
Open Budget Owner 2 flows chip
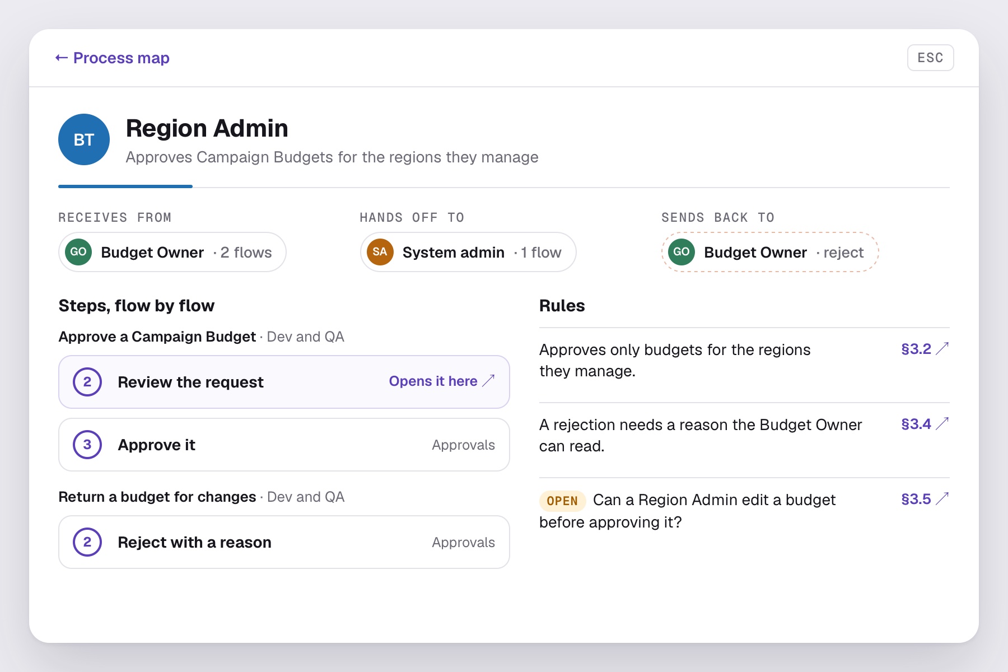(172, 252)
